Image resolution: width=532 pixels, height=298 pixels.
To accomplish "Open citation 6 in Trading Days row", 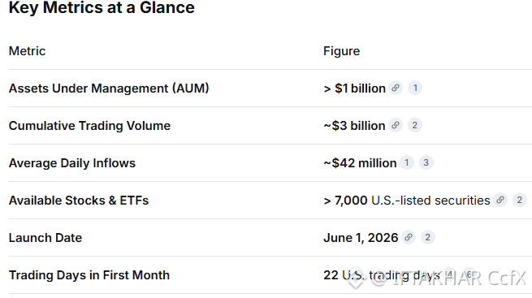I will pyautogui.click(x=469, y=274).
